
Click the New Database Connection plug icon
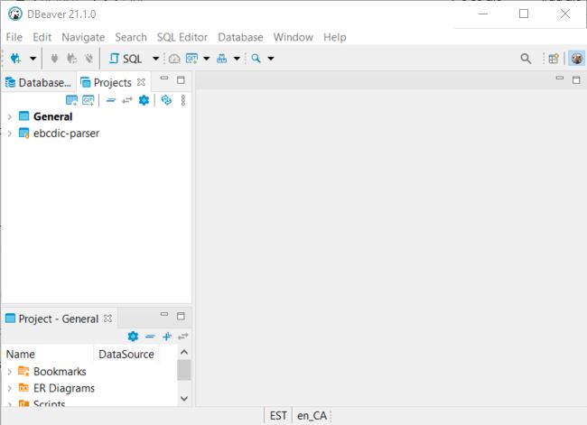click(15, 59)
